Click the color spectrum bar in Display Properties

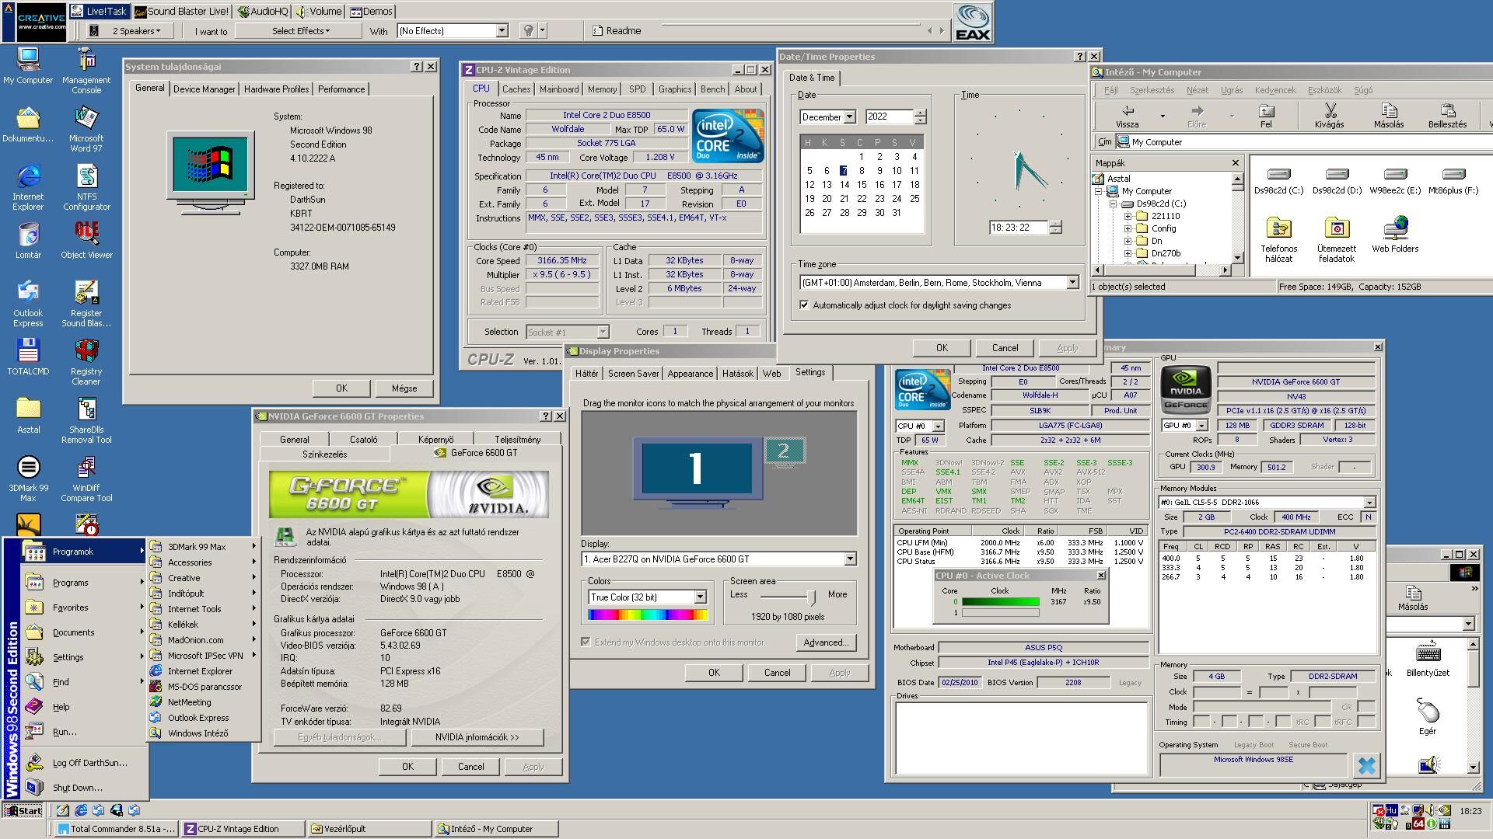tap(647, 615)
